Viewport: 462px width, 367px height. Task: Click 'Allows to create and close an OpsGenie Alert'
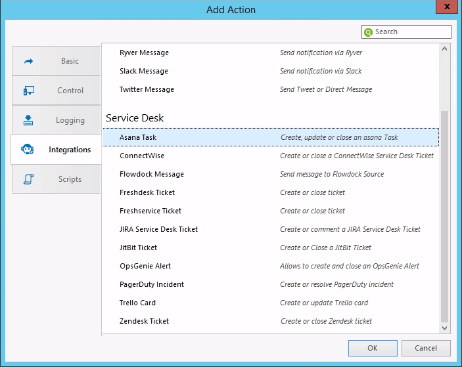click(350, 266)
